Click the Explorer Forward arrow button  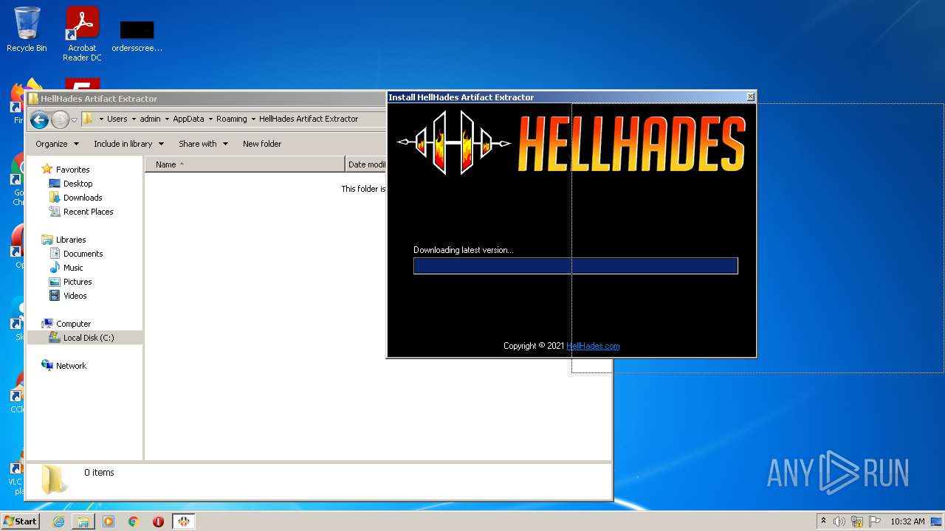[60, 119]
